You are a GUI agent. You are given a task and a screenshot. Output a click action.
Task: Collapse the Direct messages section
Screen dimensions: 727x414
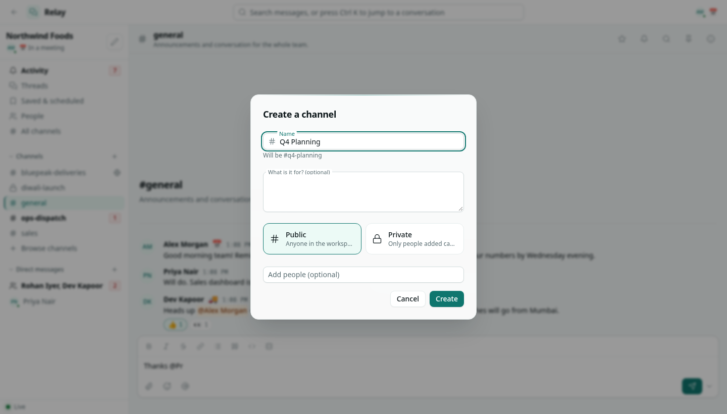(36, 270)
